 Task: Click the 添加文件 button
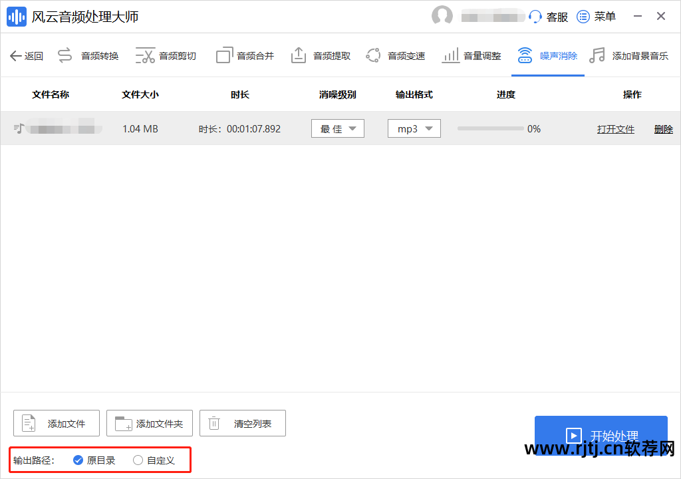[x=57, y=423]
